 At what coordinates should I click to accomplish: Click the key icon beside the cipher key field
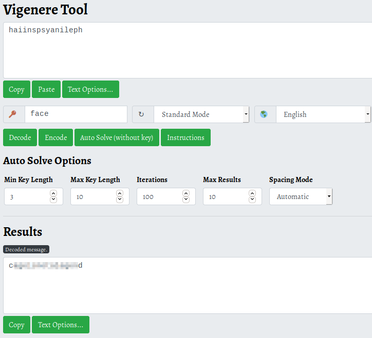click(x=13, y=114)
